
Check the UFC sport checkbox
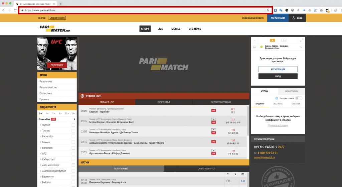[x=73, y=154]
